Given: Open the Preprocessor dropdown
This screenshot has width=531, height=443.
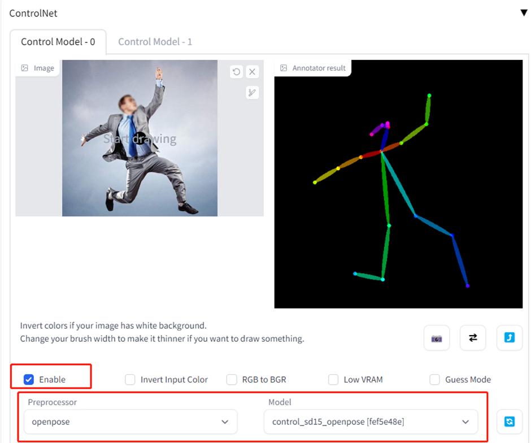Looking at the screenshot, I should pos(130,422).
